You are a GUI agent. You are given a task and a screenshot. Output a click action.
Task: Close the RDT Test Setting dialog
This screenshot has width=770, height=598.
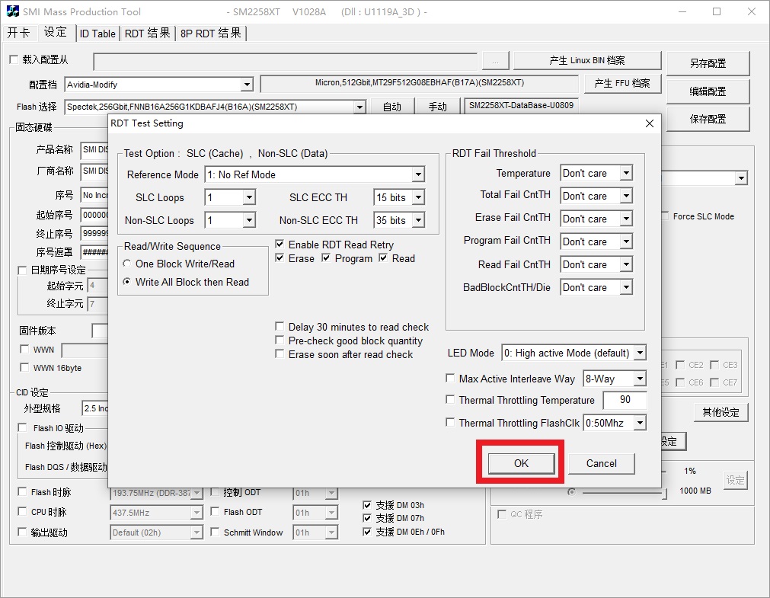tap(649, 123)
